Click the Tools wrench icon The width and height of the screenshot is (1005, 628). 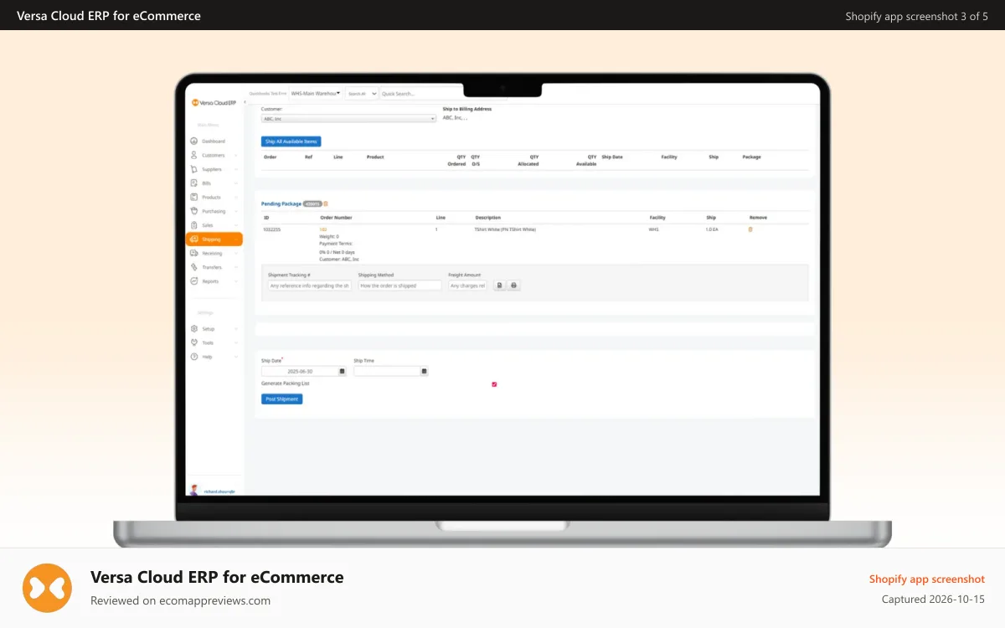[194, 342]
